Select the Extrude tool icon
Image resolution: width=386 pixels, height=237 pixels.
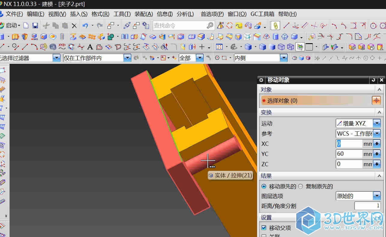[x=15, y=37]
